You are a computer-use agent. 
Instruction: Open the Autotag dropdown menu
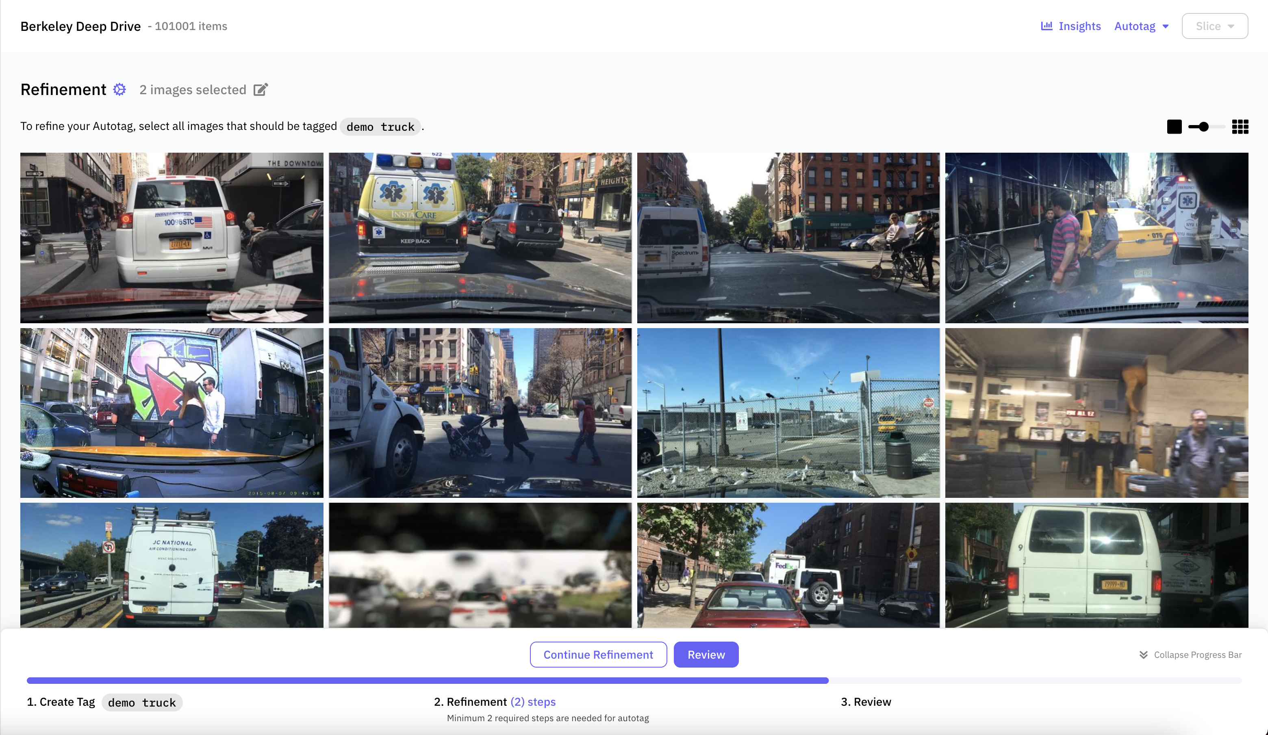point(1135,26)
